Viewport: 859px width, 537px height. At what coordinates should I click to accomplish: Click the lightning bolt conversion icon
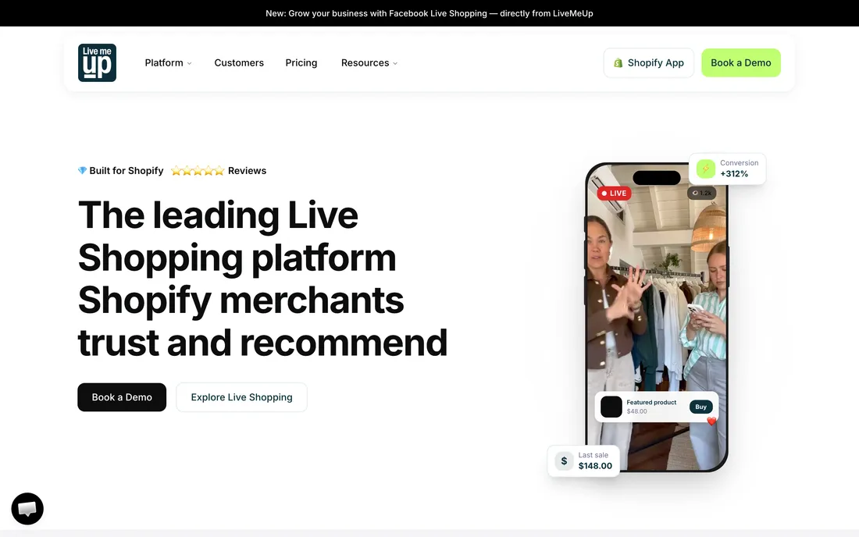coord(706,169)
